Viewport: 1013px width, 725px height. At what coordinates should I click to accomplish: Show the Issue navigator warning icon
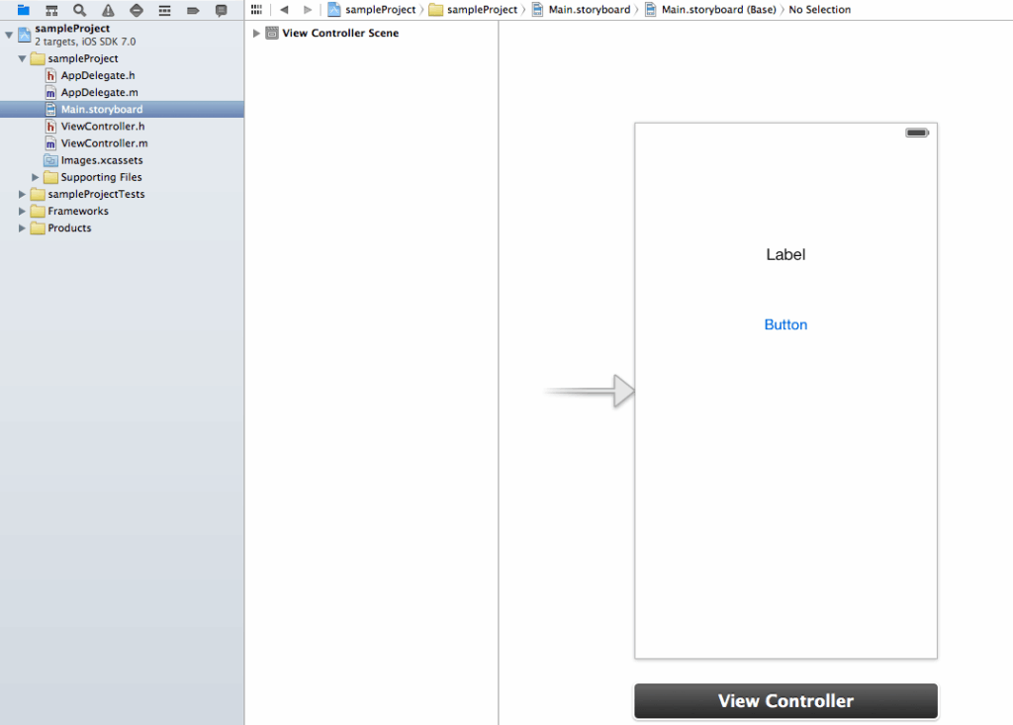pos(107,10)
